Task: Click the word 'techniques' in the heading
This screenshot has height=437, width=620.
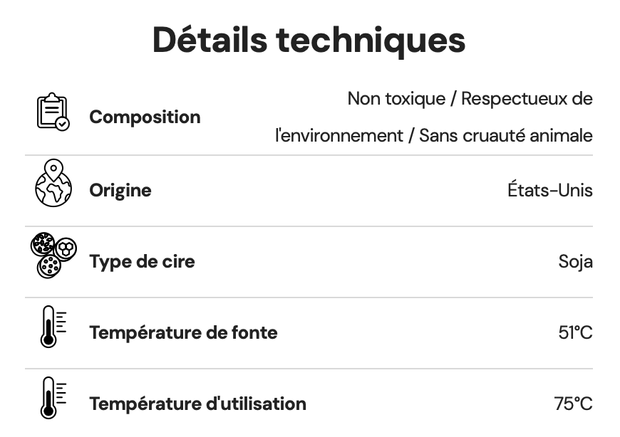Action: tap(371, 40)
